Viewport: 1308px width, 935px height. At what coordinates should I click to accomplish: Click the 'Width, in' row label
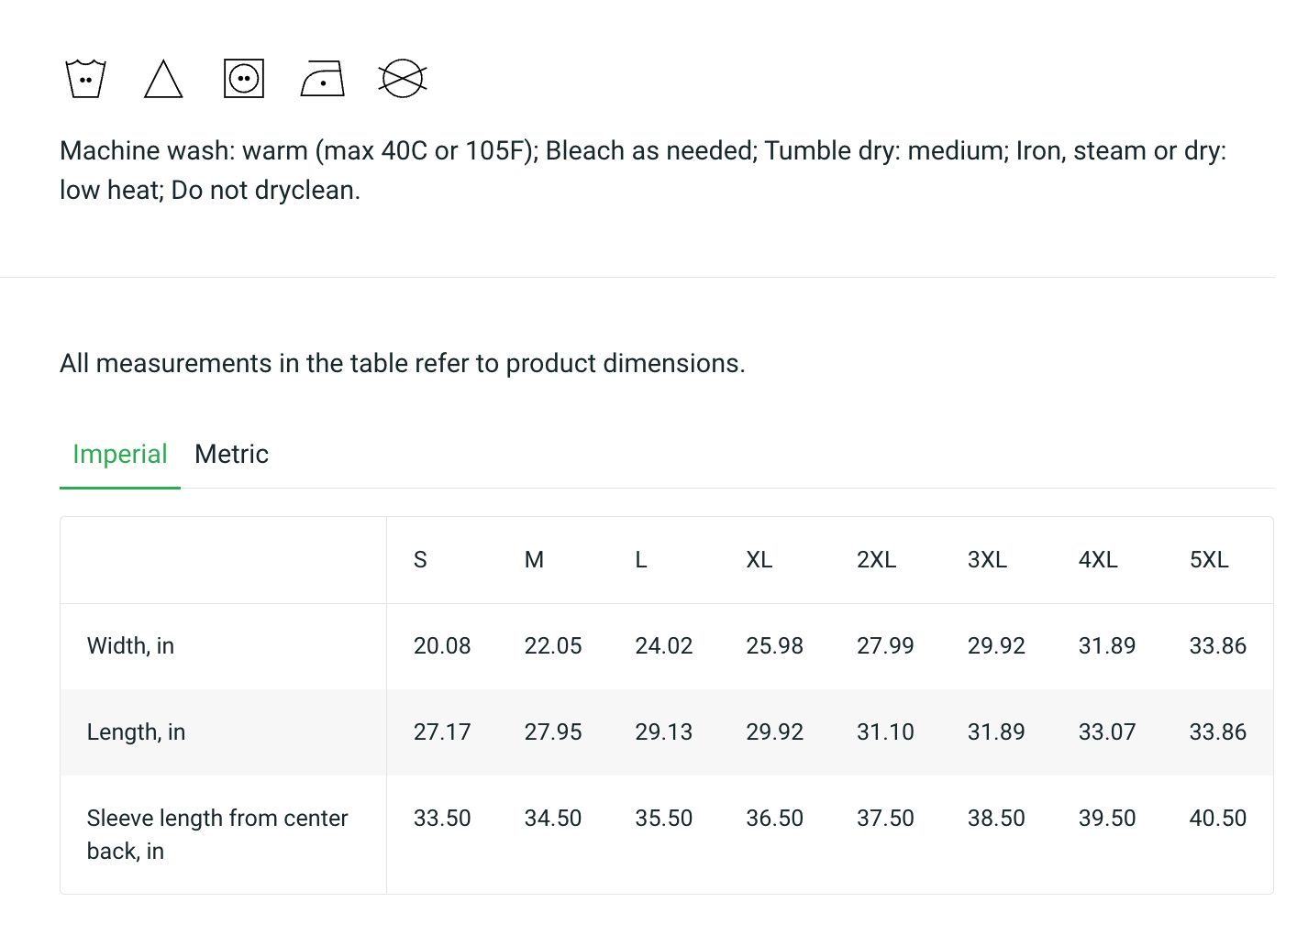point(130,646)
